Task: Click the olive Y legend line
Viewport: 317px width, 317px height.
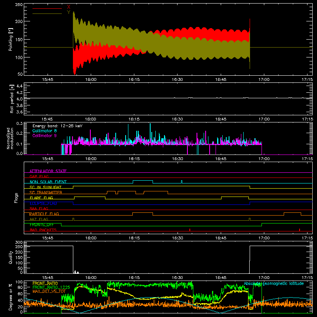Action: pos(47,14)
